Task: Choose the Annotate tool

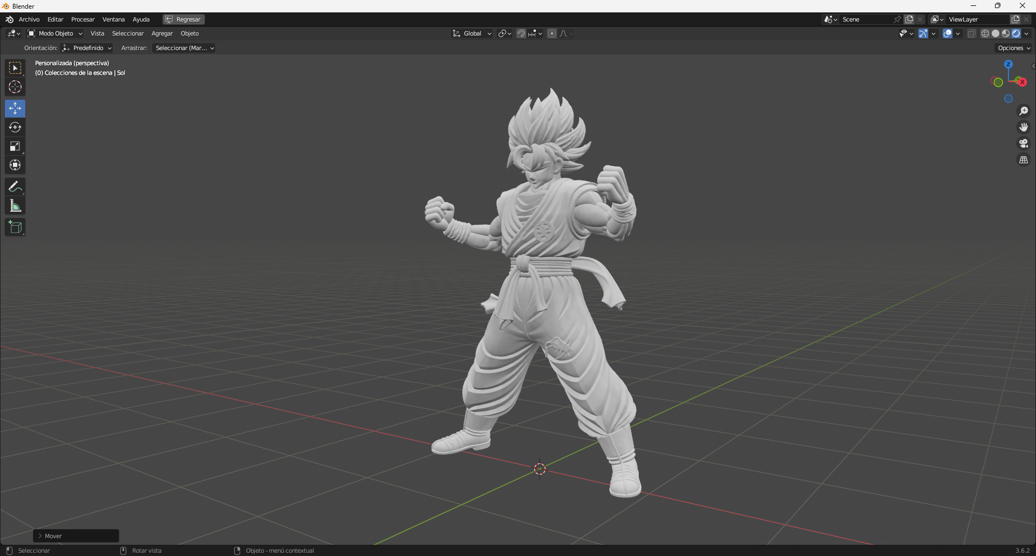Action: coord(15,186)
